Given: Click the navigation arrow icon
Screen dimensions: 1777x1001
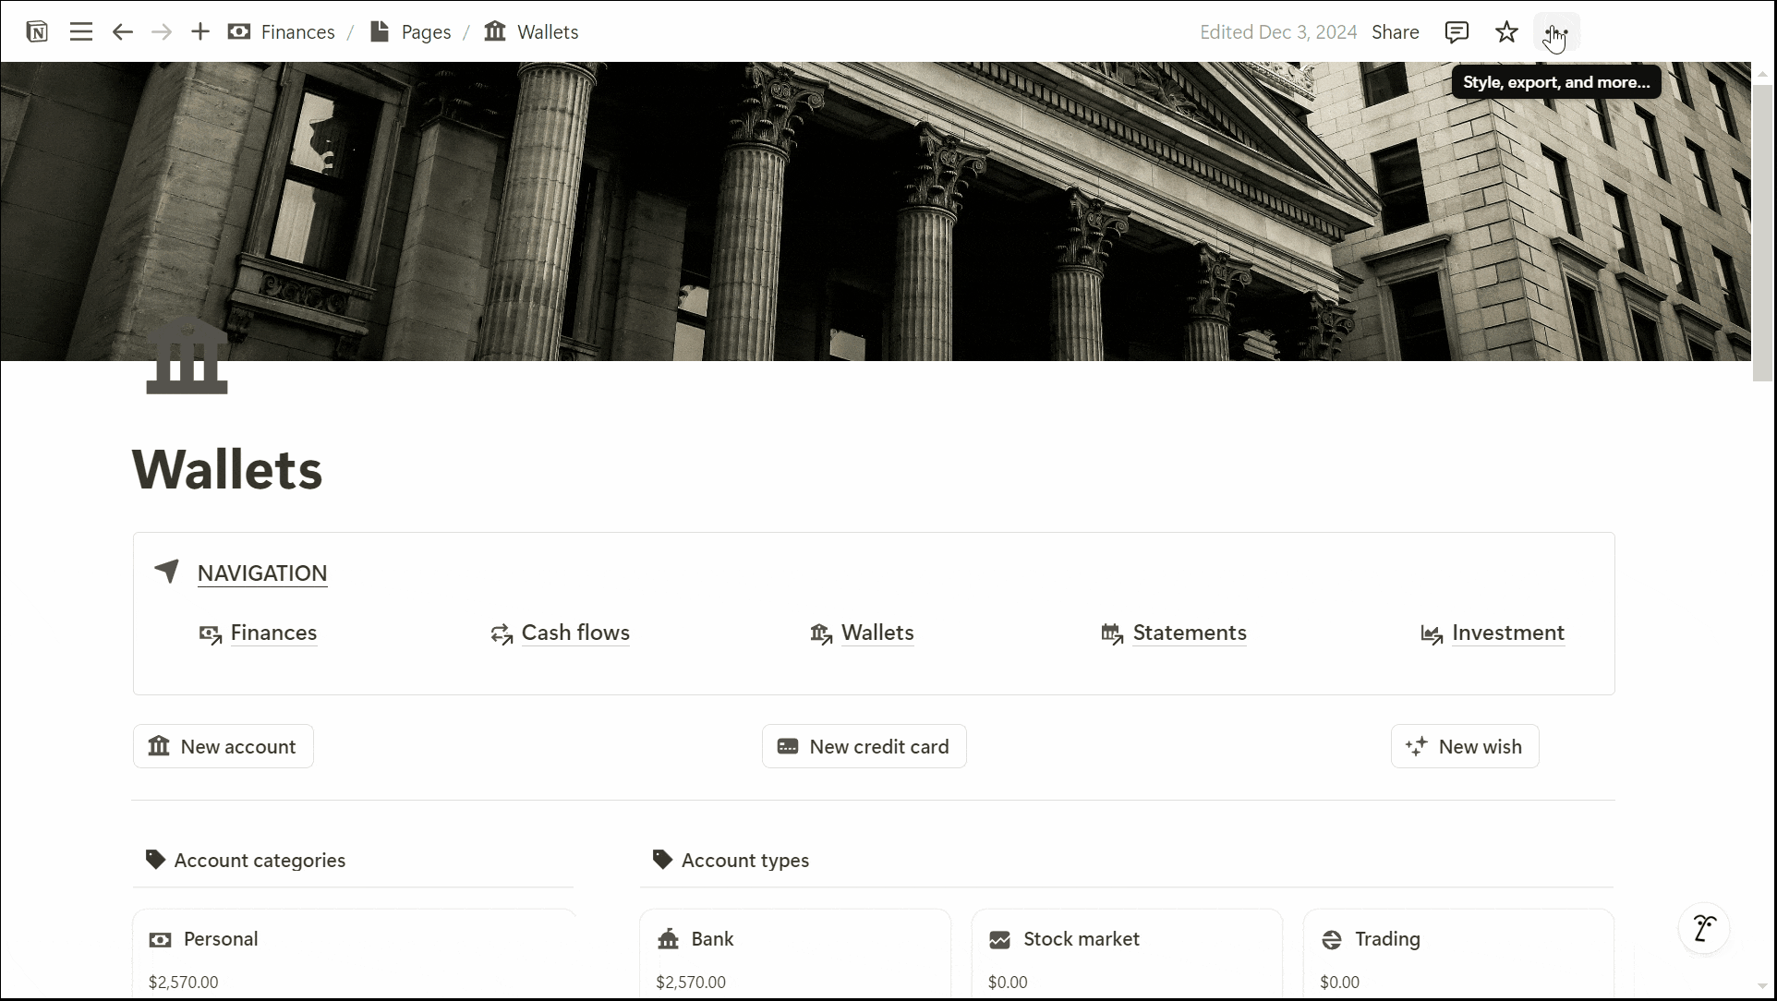Looking at the screenshot, I should coord(166,572).
